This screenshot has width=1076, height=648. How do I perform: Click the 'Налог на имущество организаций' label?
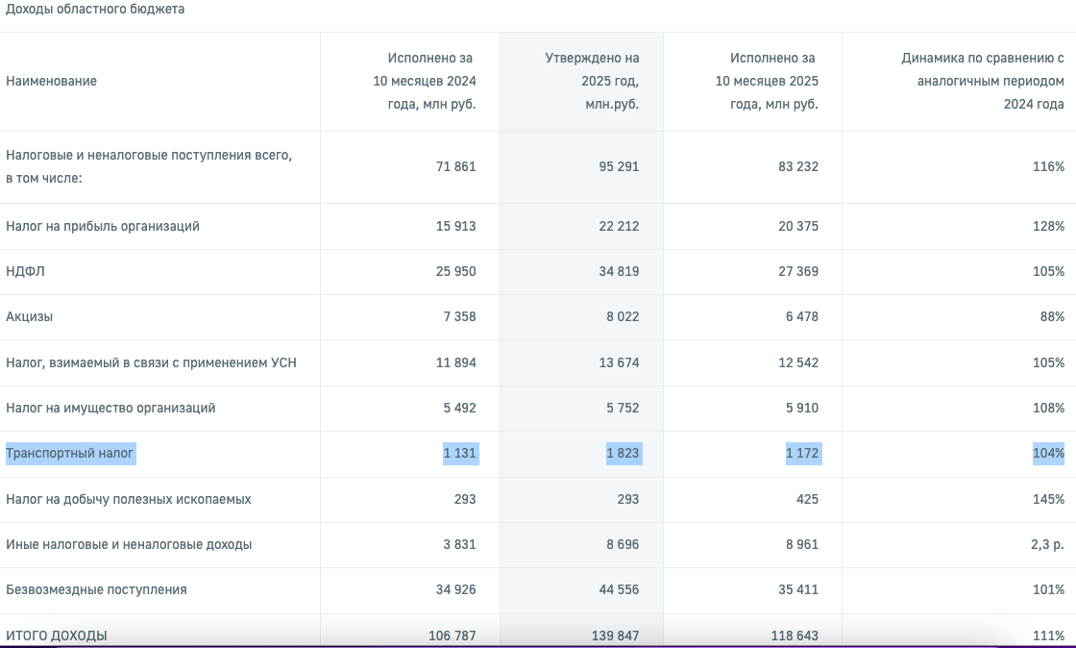coord(110,409)
